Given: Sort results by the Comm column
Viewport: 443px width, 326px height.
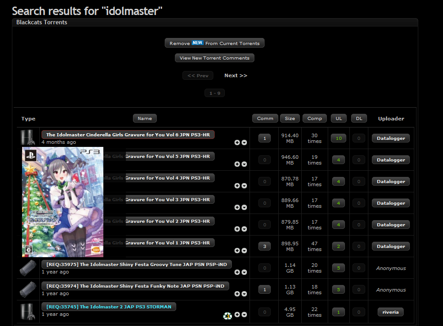Looking at the screenshot, I should coord(265,119).
